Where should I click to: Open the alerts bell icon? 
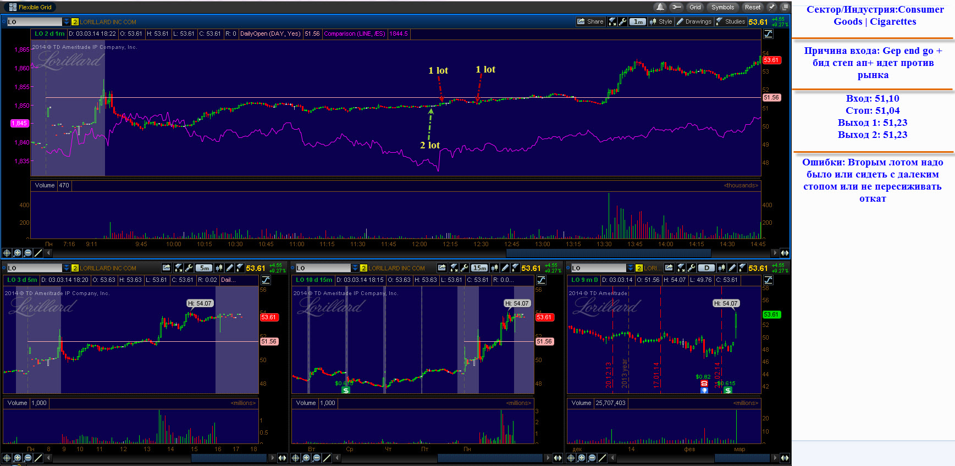click(660, 7)
